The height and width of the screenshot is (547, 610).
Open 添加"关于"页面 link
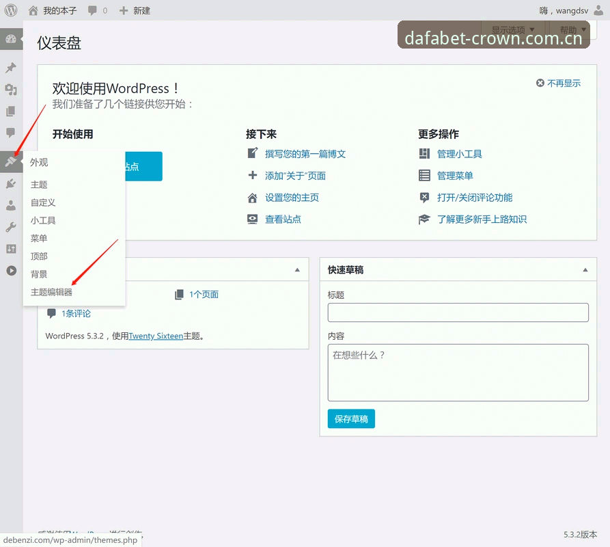(x=295, y=176)
